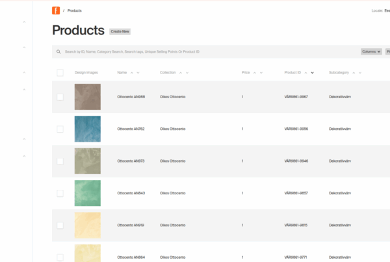Screen dimensions: 390x262
Task: Click Dekoratiivvärv in the AN919 row
Action: pyautogui.click(x=340, y=225)
